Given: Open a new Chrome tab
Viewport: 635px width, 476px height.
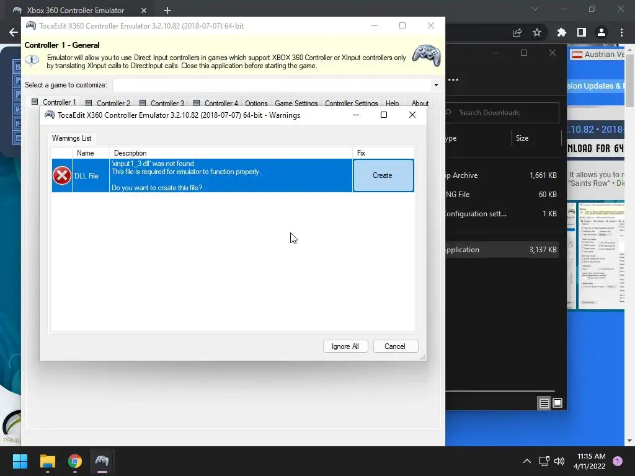Looking at the screenshot, I should coord(167,11).
